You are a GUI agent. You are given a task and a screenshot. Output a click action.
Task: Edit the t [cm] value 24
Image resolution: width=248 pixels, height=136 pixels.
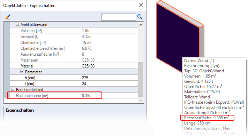click(84, 84)
